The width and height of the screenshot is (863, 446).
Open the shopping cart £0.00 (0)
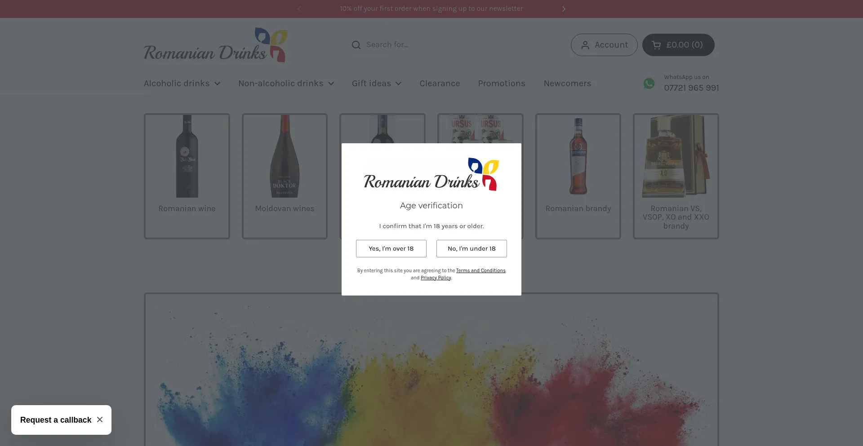[678, 45]
